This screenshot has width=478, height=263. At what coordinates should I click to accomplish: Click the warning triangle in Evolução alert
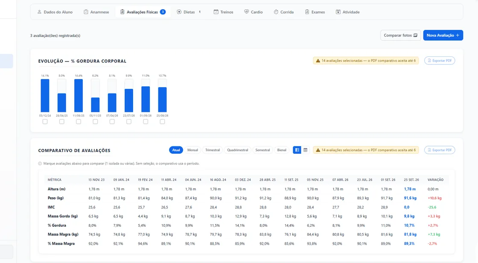pyautogui.click(x=318, y=61)
